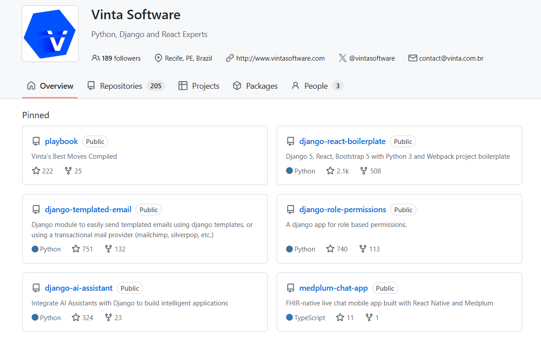Click the star icon showing 740
The height and width of the screenshot is (342, 541).
(330, 249)
